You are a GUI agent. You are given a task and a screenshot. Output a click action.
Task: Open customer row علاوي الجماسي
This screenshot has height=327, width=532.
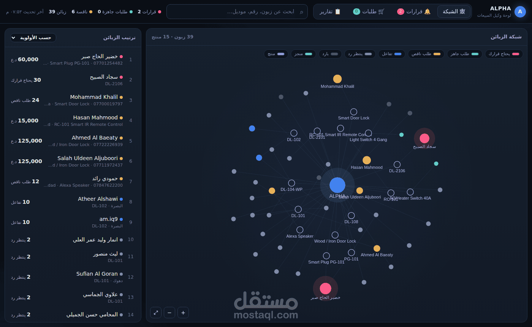click(x=73, y=297)
